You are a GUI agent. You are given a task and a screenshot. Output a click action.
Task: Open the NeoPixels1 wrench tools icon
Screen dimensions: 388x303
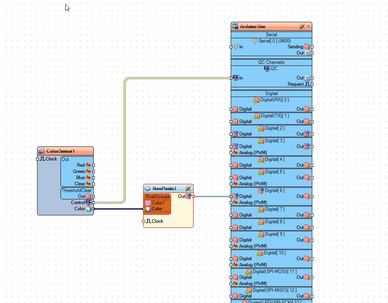tap(188, 188)
